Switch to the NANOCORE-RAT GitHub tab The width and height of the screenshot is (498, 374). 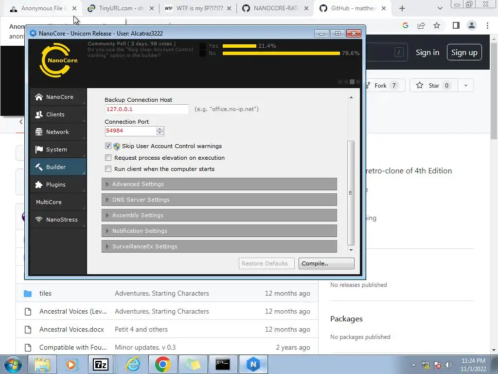[276, 8]
